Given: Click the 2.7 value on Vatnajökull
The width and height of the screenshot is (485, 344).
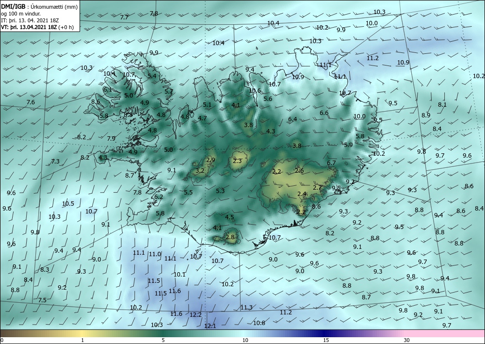Looking at the screenshot, I should (317, 187).
